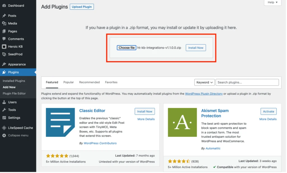The image size is (287, 173).
Task: Open Installed Plugins submenu item
Action: pos(14,81)
